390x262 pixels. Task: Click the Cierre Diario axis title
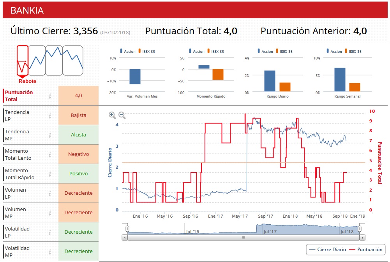click(x=110, y=162)
